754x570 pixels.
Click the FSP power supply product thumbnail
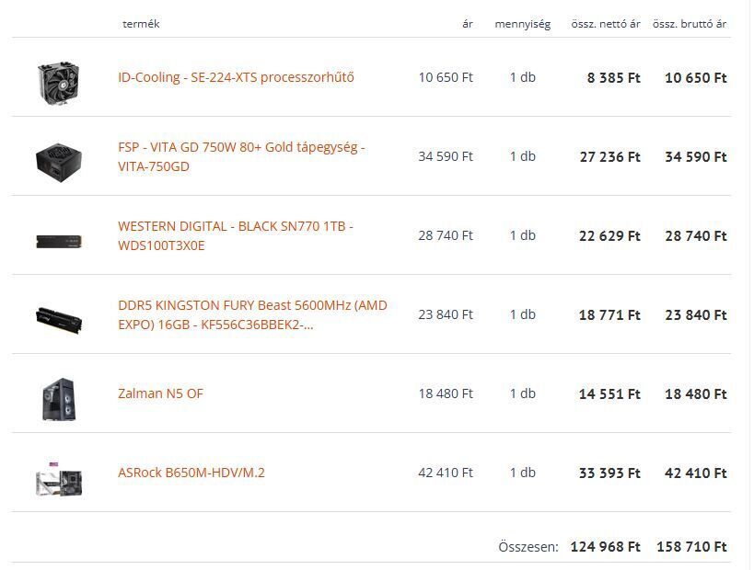pos(59,158)
